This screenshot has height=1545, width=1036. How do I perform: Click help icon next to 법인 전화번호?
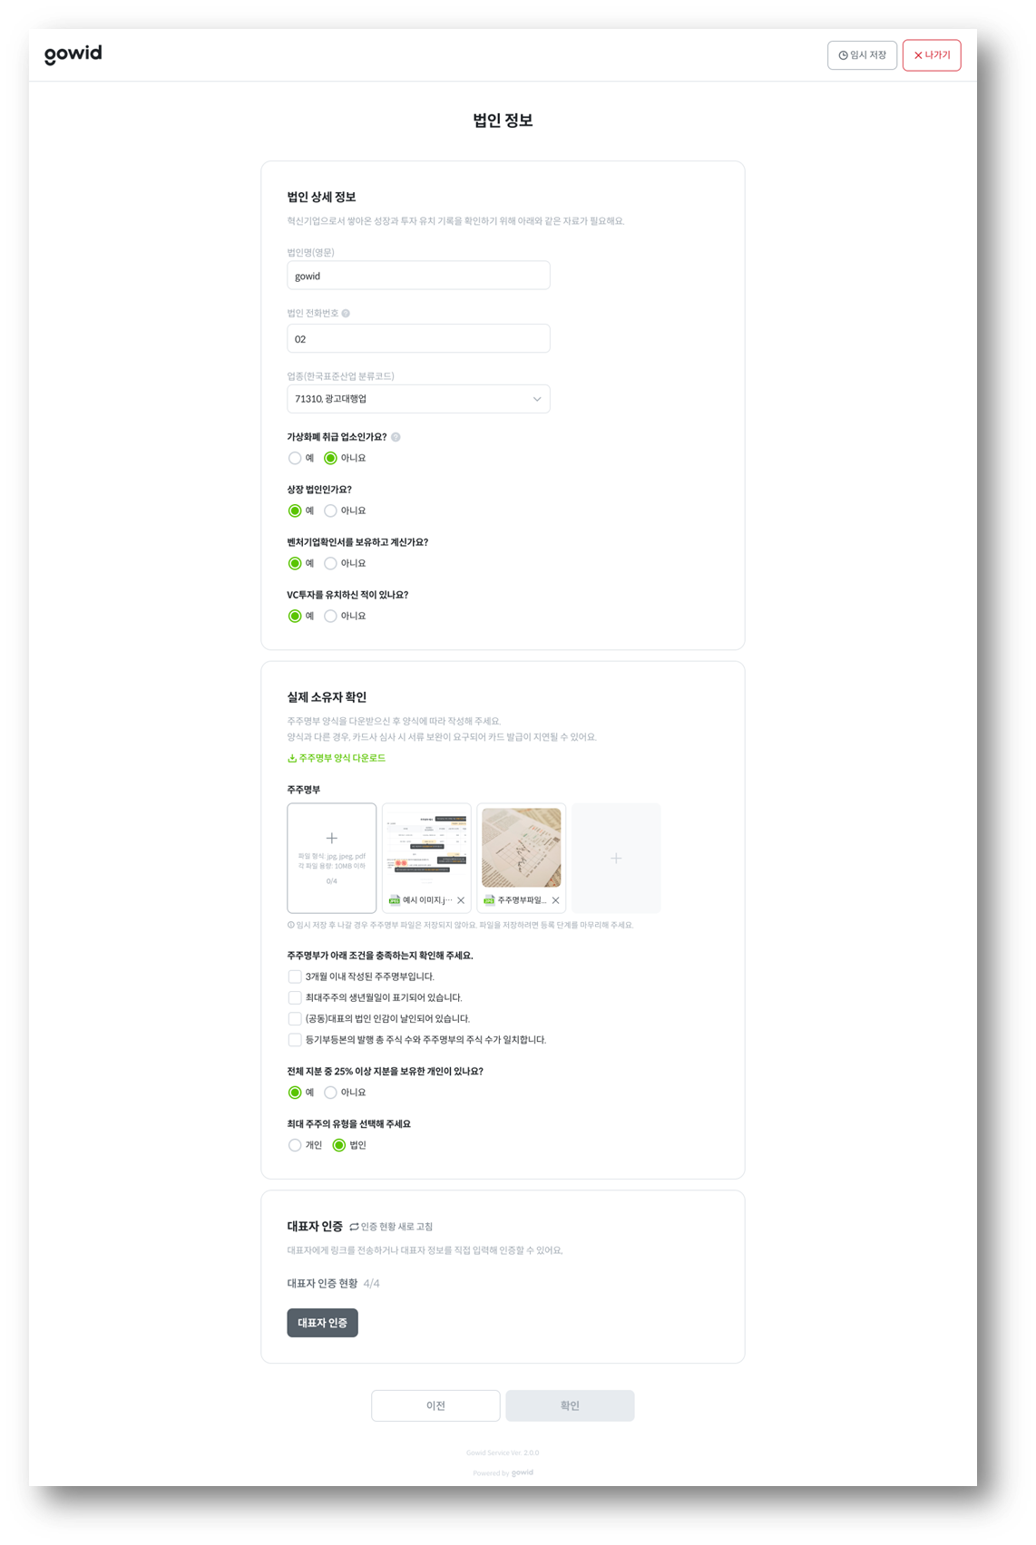(346, 314)
